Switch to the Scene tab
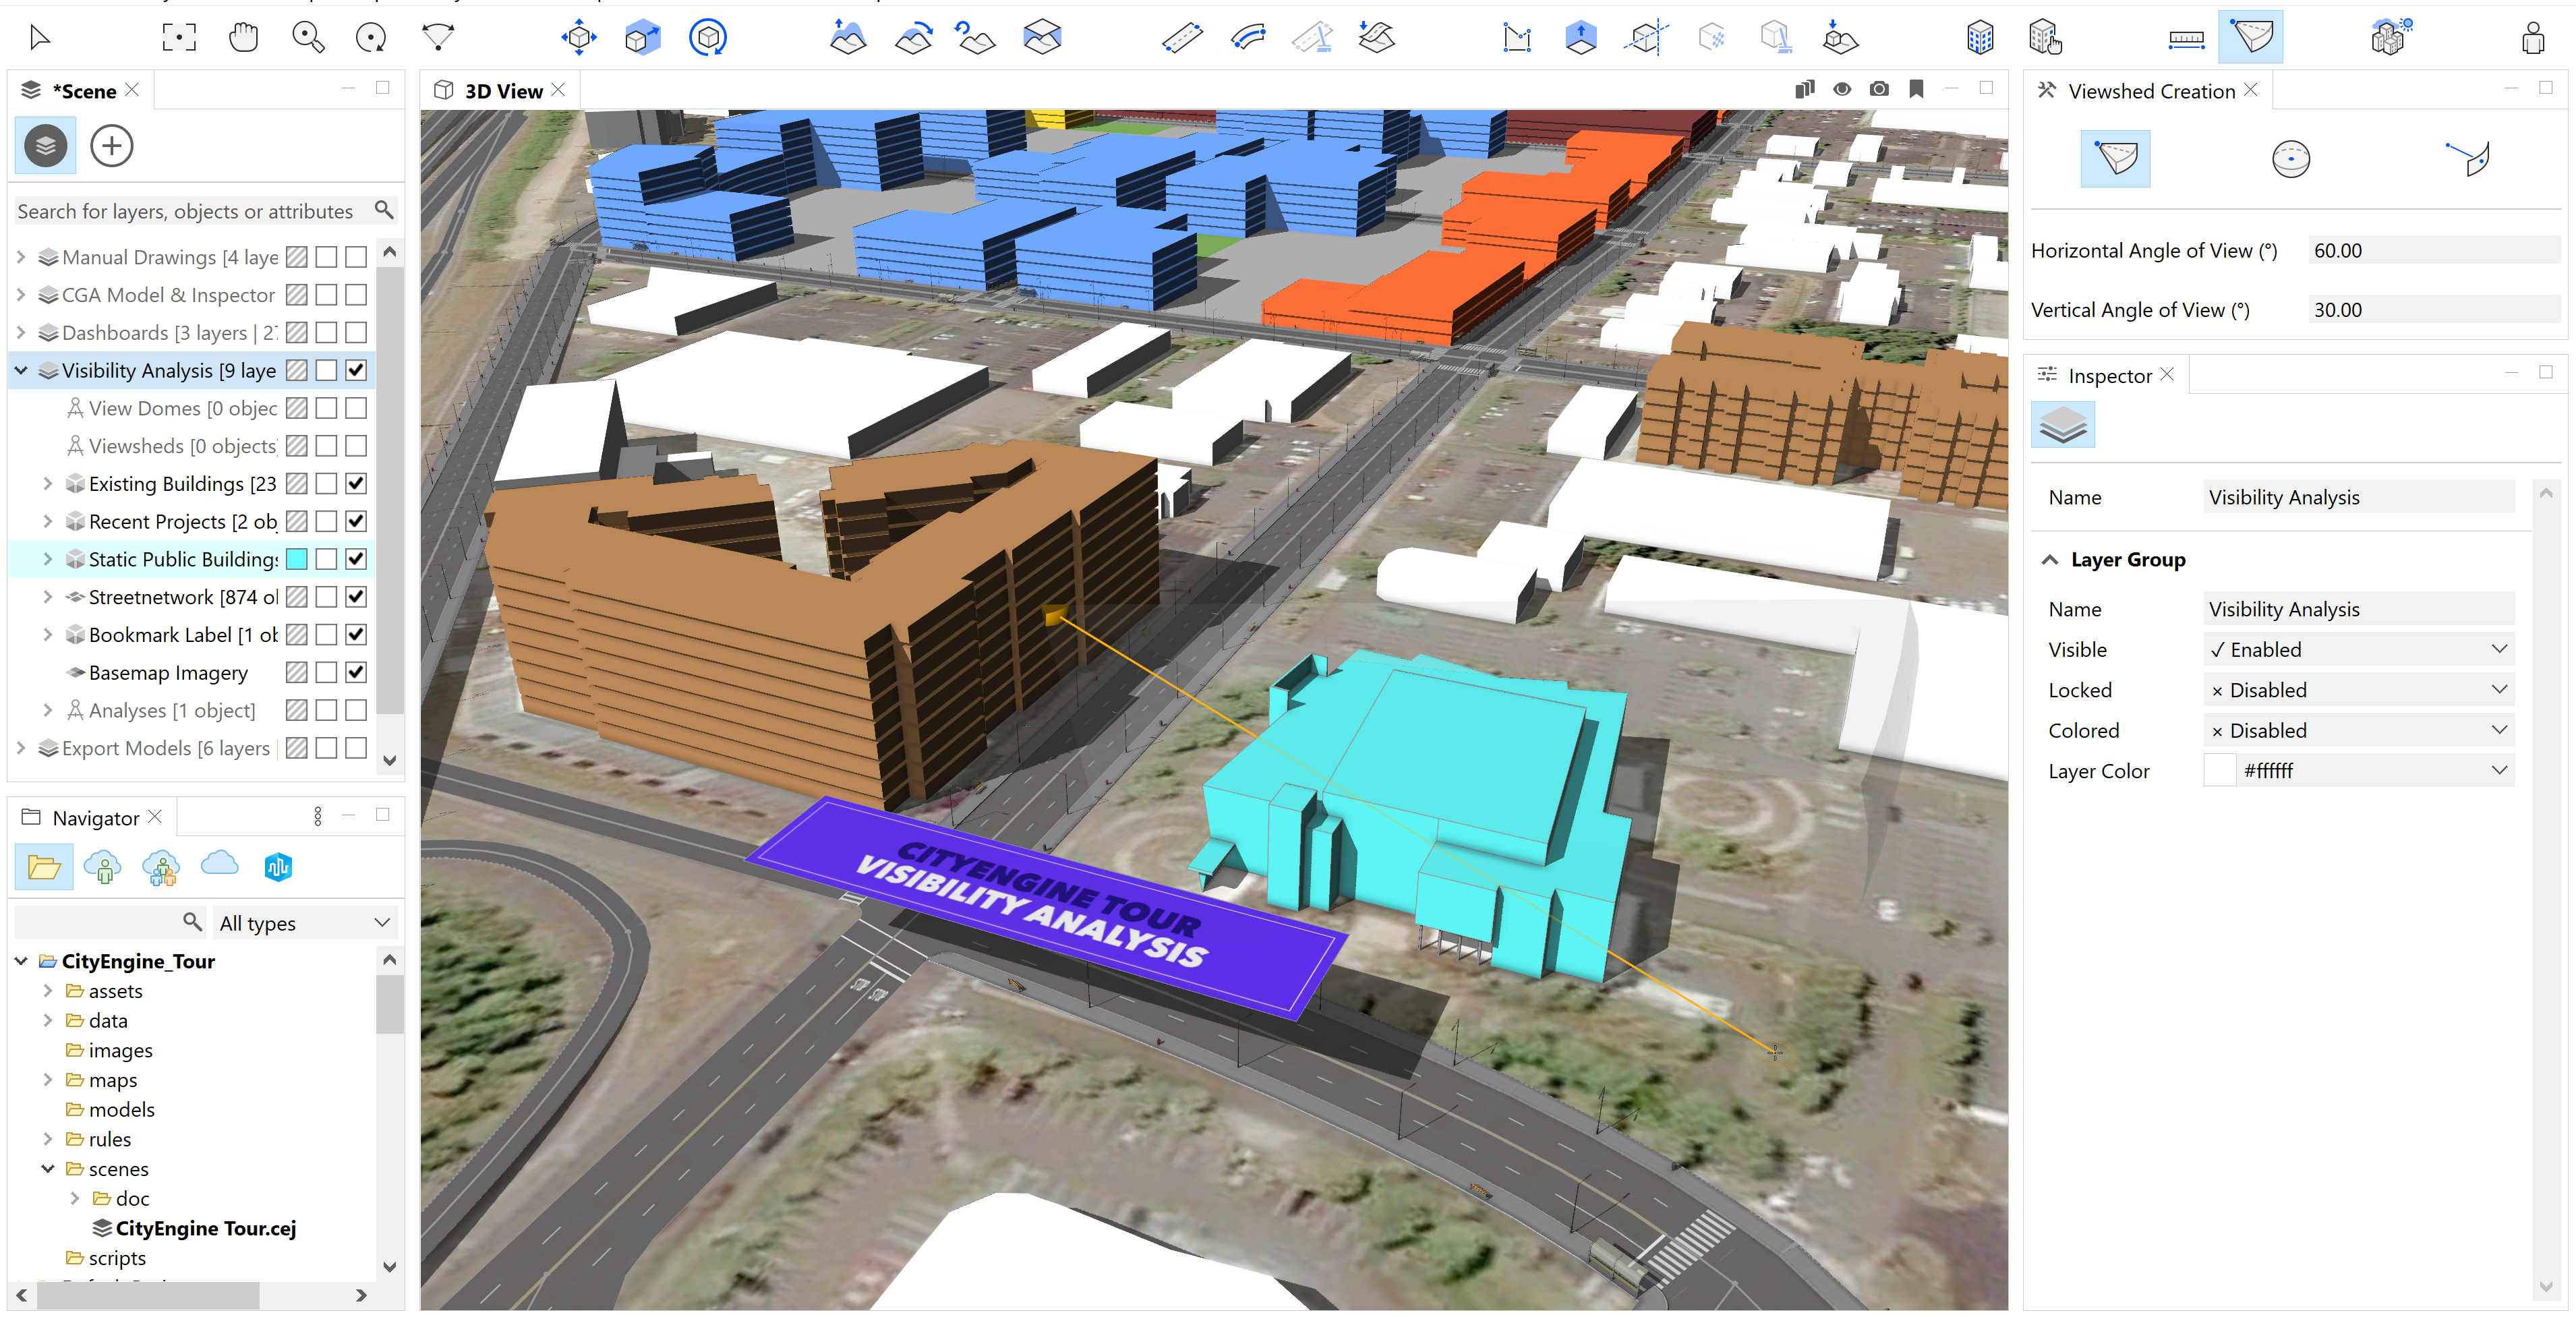The width and height of the screenshot is (2576, 1317). click(83, 91)
